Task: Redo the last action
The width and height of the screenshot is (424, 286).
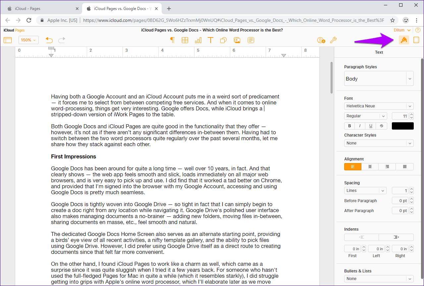Action: pos(62,40)
